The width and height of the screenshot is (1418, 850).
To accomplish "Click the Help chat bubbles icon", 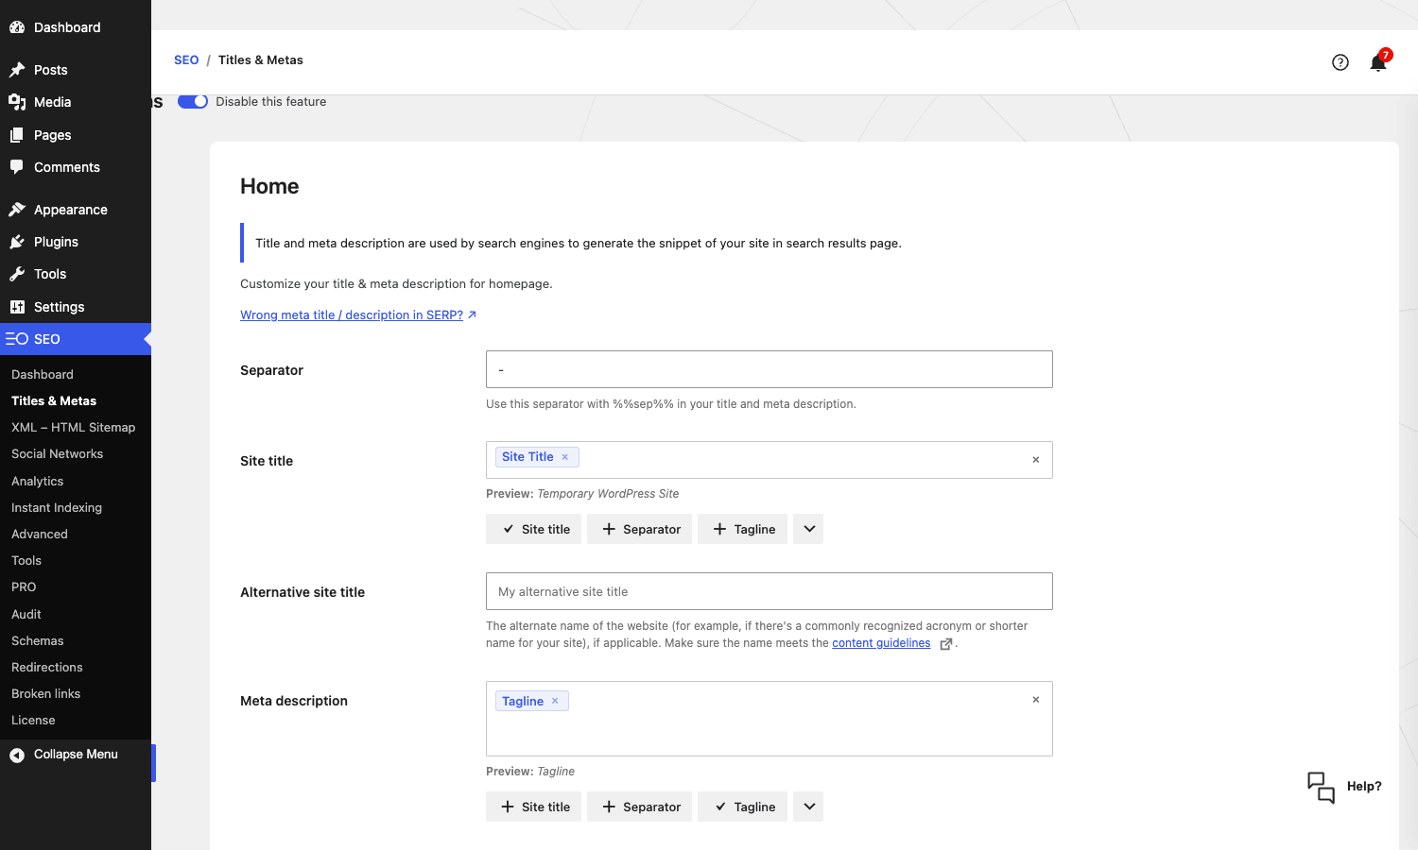I will 1321,787.
